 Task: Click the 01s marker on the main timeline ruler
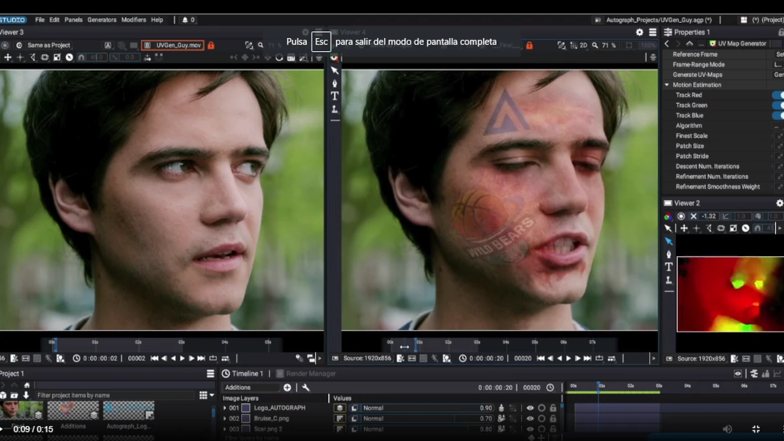(x=601, y=386)
